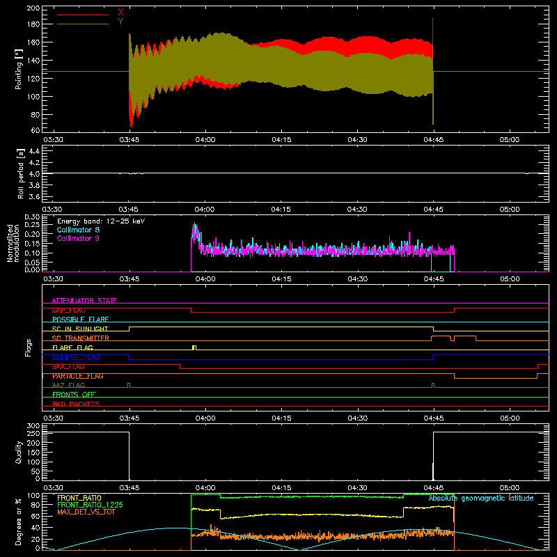Click the 'PARTICLE_FLAG' label
The height and width of the screenshot is (557, 557).
[78, 376]
